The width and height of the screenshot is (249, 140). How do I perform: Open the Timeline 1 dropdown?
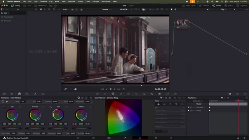point(107,9)
